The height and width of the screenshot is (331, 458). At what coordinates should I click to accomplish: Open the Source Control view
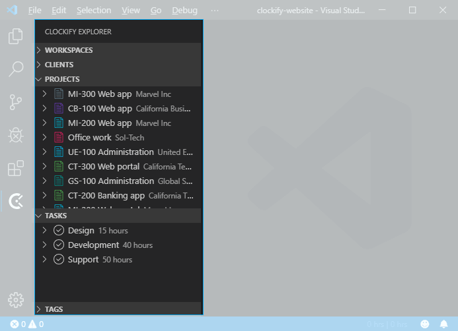tap(16, 102)
